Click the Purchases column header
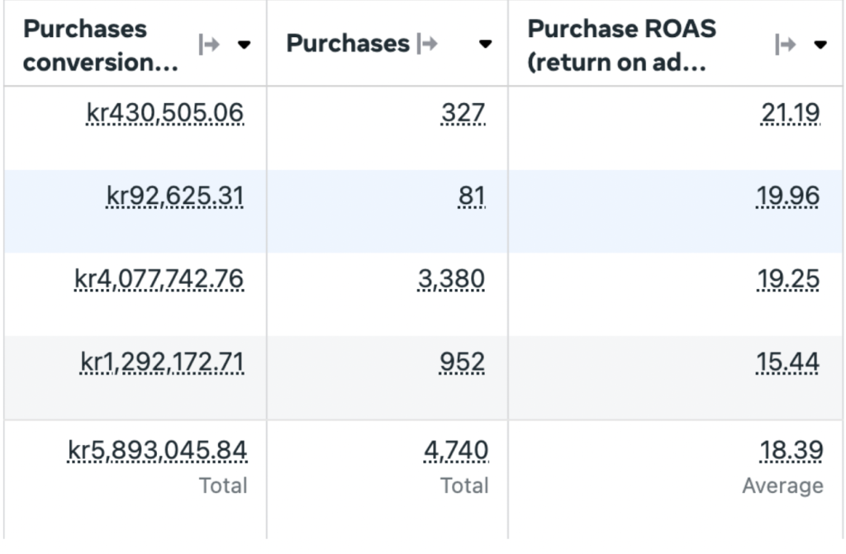The image size is (846, 554). tap(348, 43)
